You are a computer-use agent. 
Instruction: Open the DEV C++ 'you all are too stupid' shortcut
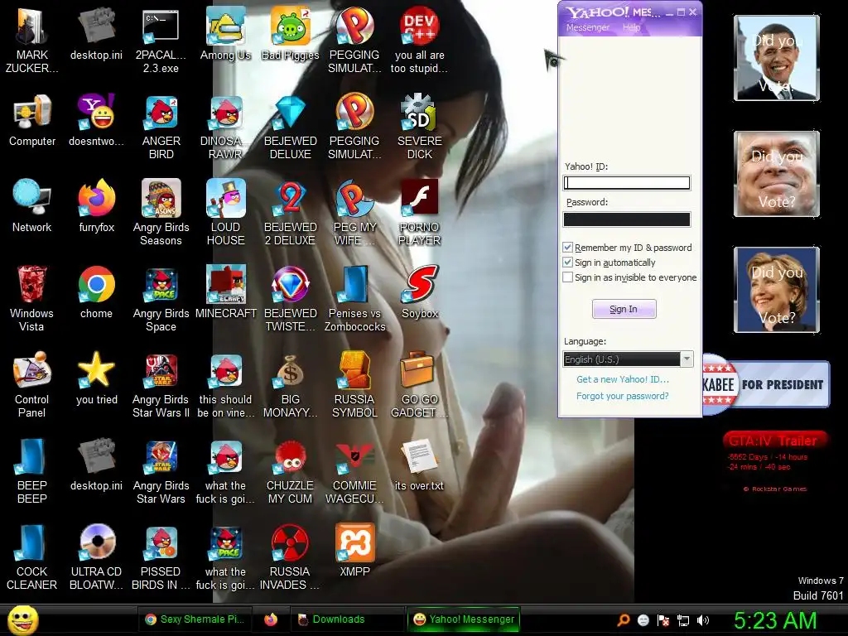pyautogui.click(x=419, y=40)
